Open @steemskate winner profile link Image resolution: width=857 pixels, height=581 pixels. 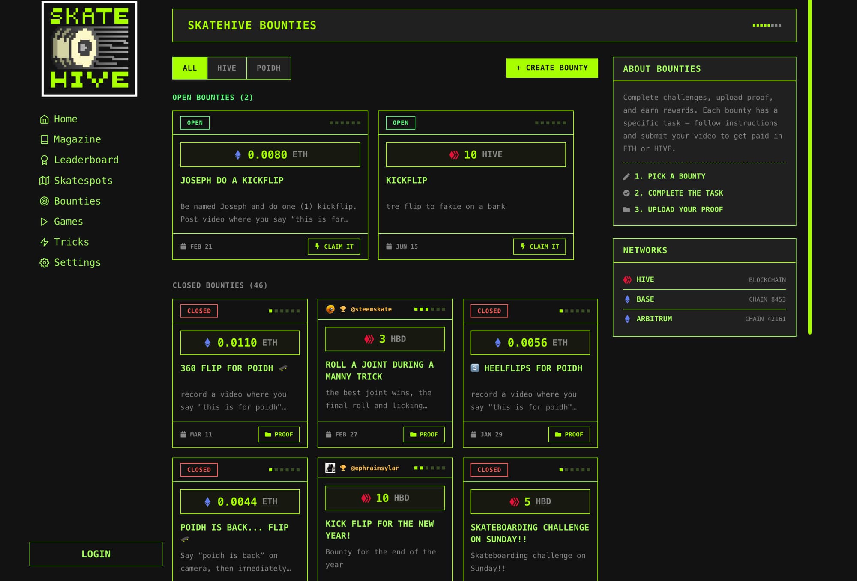(371, 309)
